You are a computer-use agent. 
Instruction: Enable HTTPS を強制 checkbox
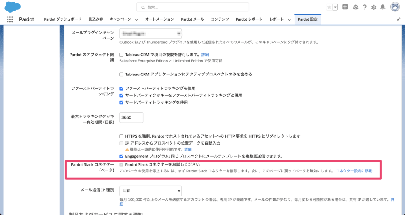(121, 136)
